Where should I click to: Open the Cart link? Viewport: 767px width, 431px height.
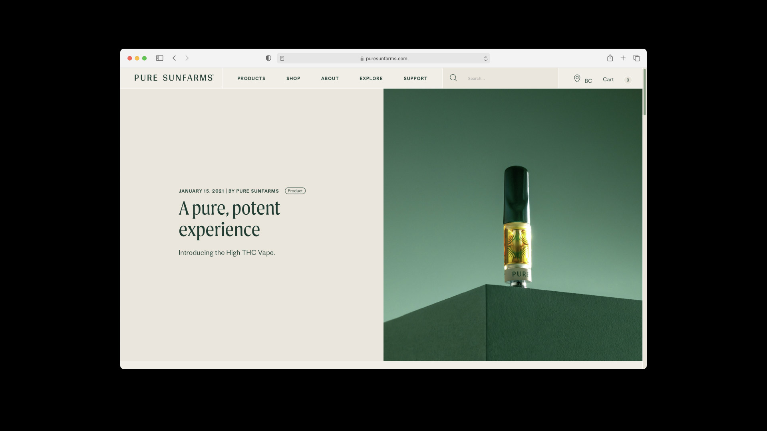[608, 79]
